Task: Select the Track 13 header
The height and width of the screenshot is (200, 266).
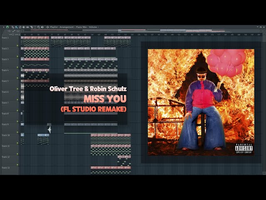Action: pyautogui.click(x=10, y=170)
